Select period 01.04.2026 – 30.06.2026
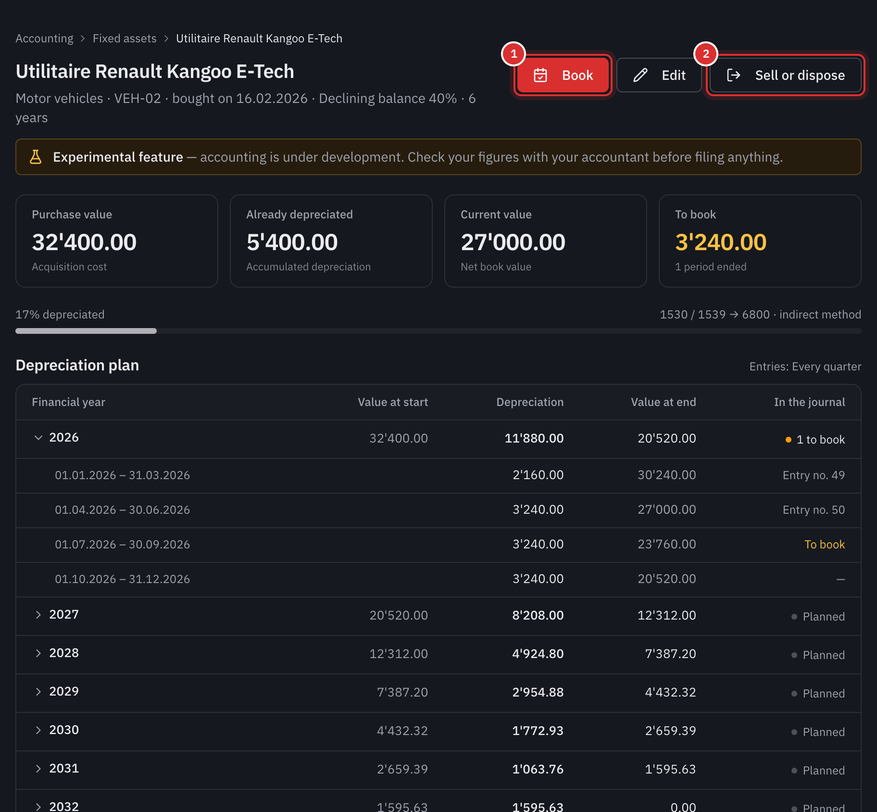 tap(122, 510)
